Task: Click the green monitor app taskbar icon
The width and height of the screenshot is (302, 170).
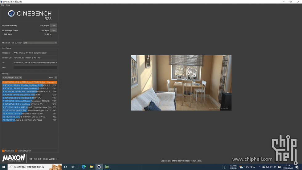Action: [107, 167]
